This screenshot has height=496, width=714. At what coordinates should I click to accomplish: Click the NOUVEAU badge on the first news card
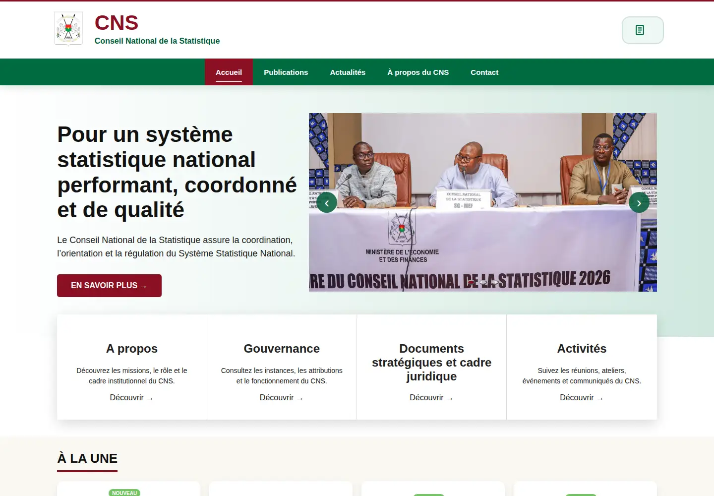click(x=124, y=493)
